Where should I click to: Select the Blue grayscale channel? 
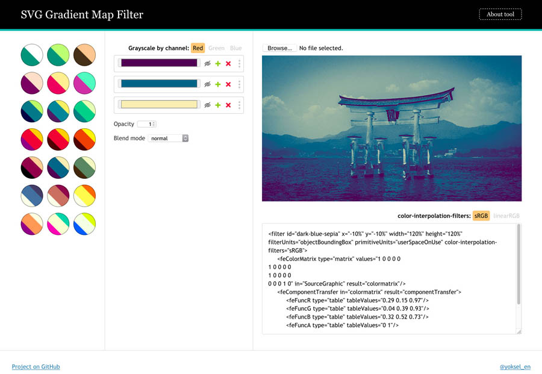pyautogui.click(x=235, y=48)
